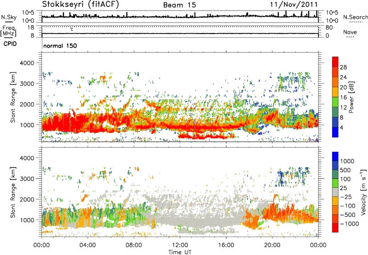The height and width of the screenshot is (255, 368).
Task: Click the 04:00 time tick label
Action: coord(87,245)
